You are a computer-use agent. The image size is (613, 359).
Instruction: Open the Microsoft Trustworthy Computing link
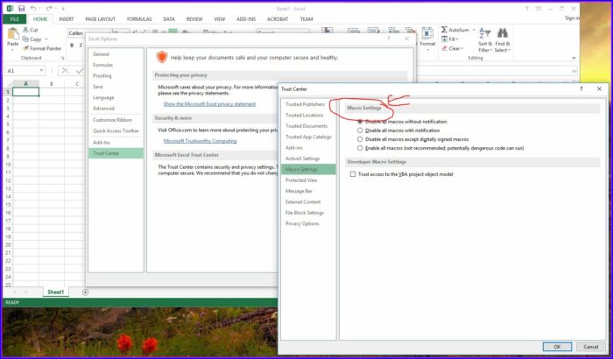[x=201, y=141]
